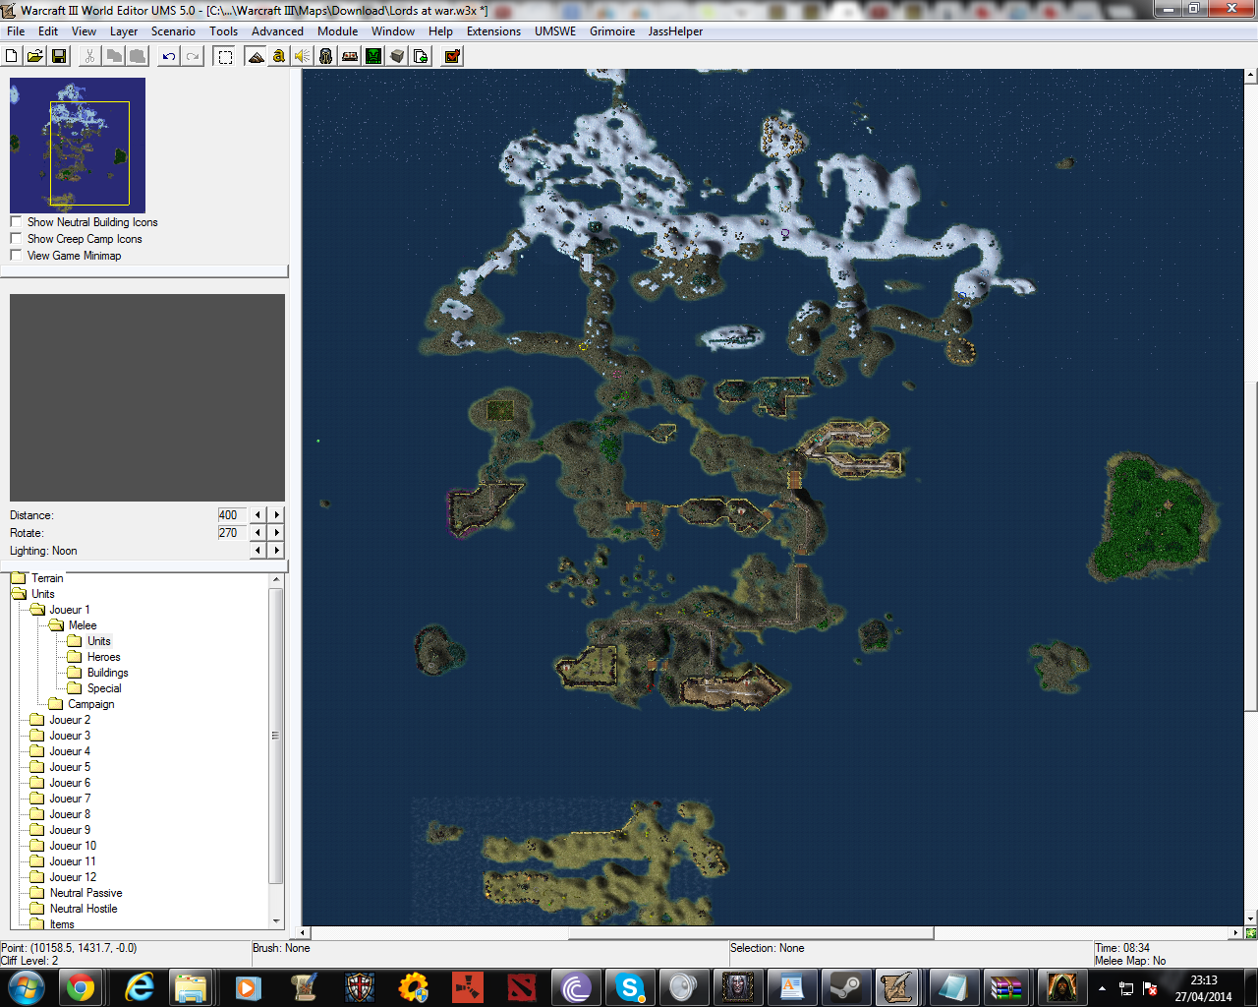Viewport: 1258px width, 1007px height.
Task: Open the Object Editor icon
Action: pos(326,56)
